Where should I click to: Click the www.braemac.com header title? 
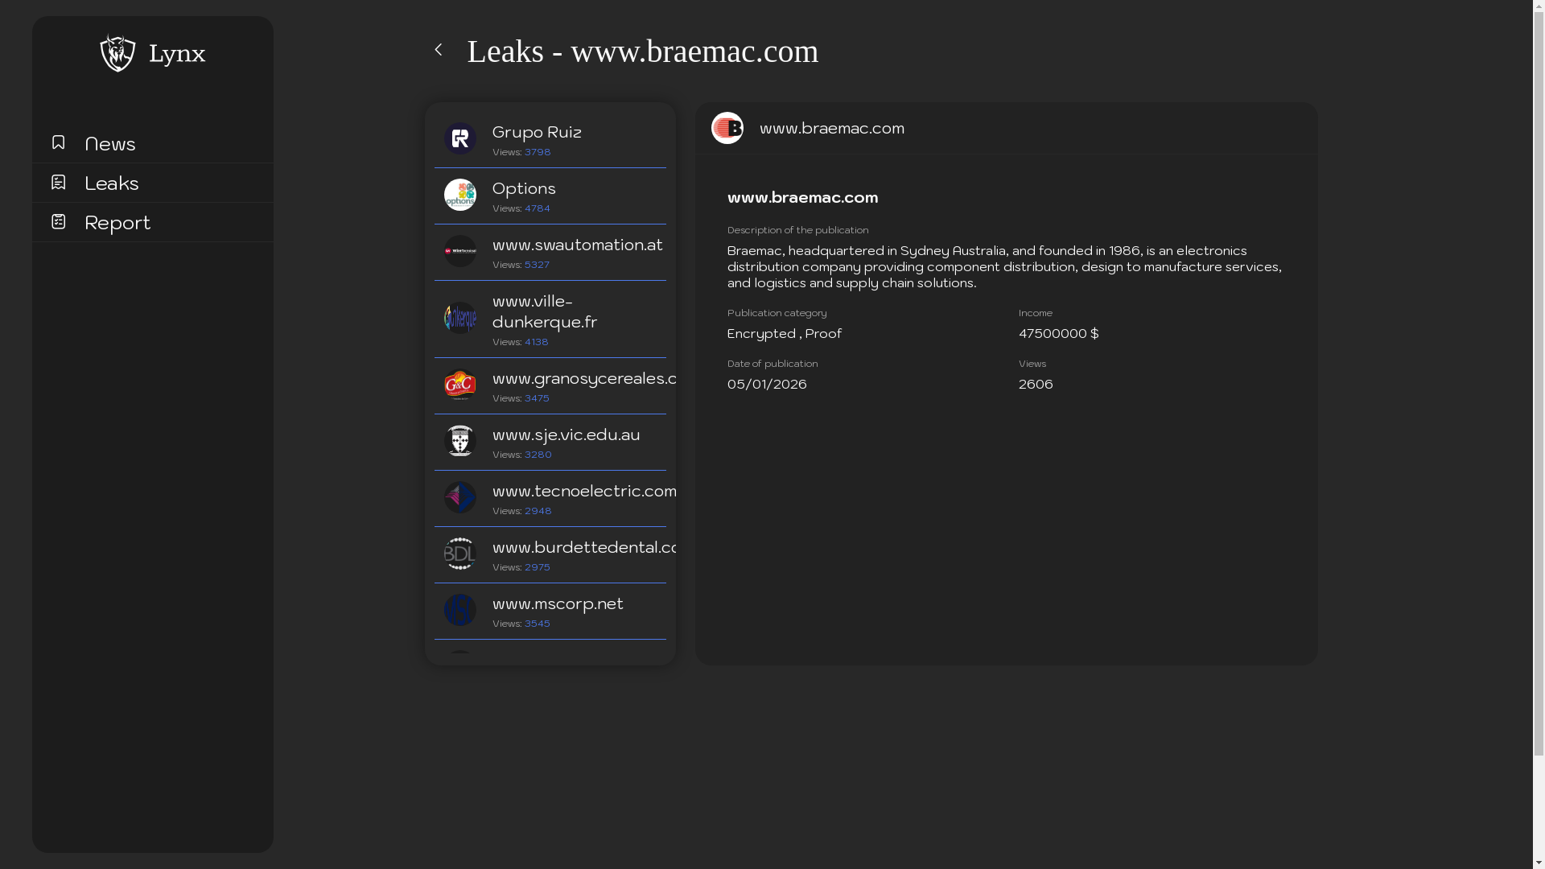coord(831,129)
